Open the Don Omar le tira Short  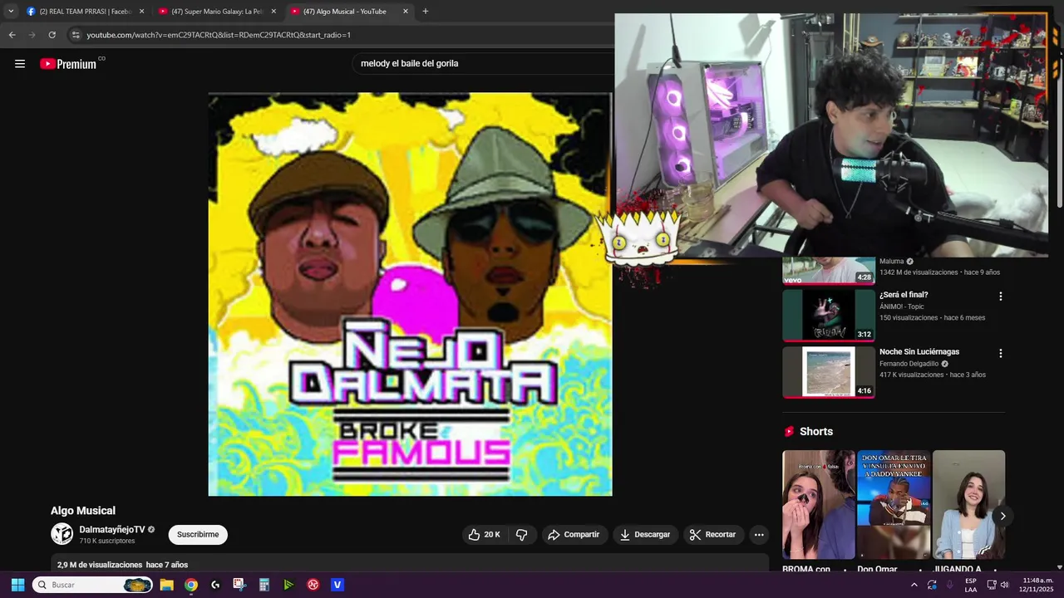tap(894, 505)
